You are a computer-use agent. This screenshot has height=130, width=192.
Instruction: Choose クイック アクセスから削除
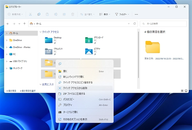[x=84, y=88]
